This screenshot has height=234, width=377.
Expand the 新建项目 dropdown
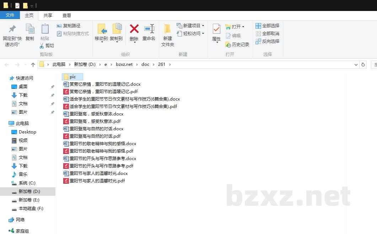203,25
